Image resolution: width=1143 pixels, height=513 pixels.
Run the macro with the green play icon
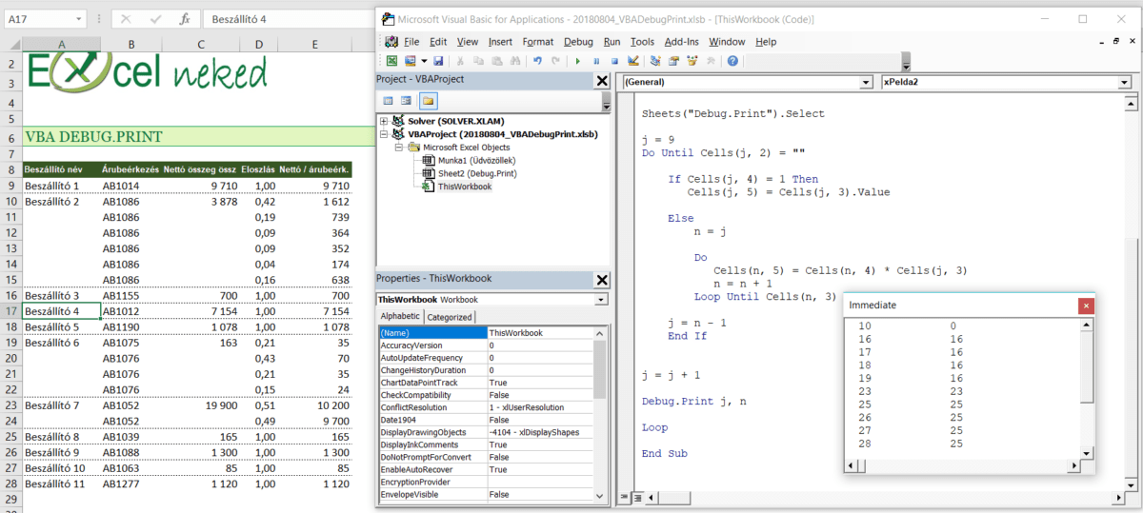[577, 61]
